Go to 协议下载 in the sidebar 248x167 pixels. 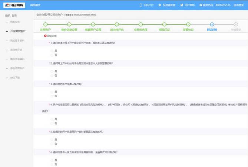[x=15, y=78]
